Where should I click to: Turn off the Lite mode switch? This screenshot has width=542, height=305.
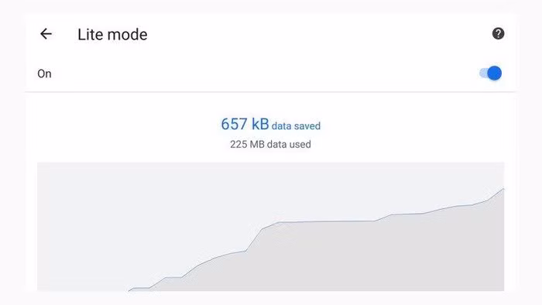coord(490,74)
